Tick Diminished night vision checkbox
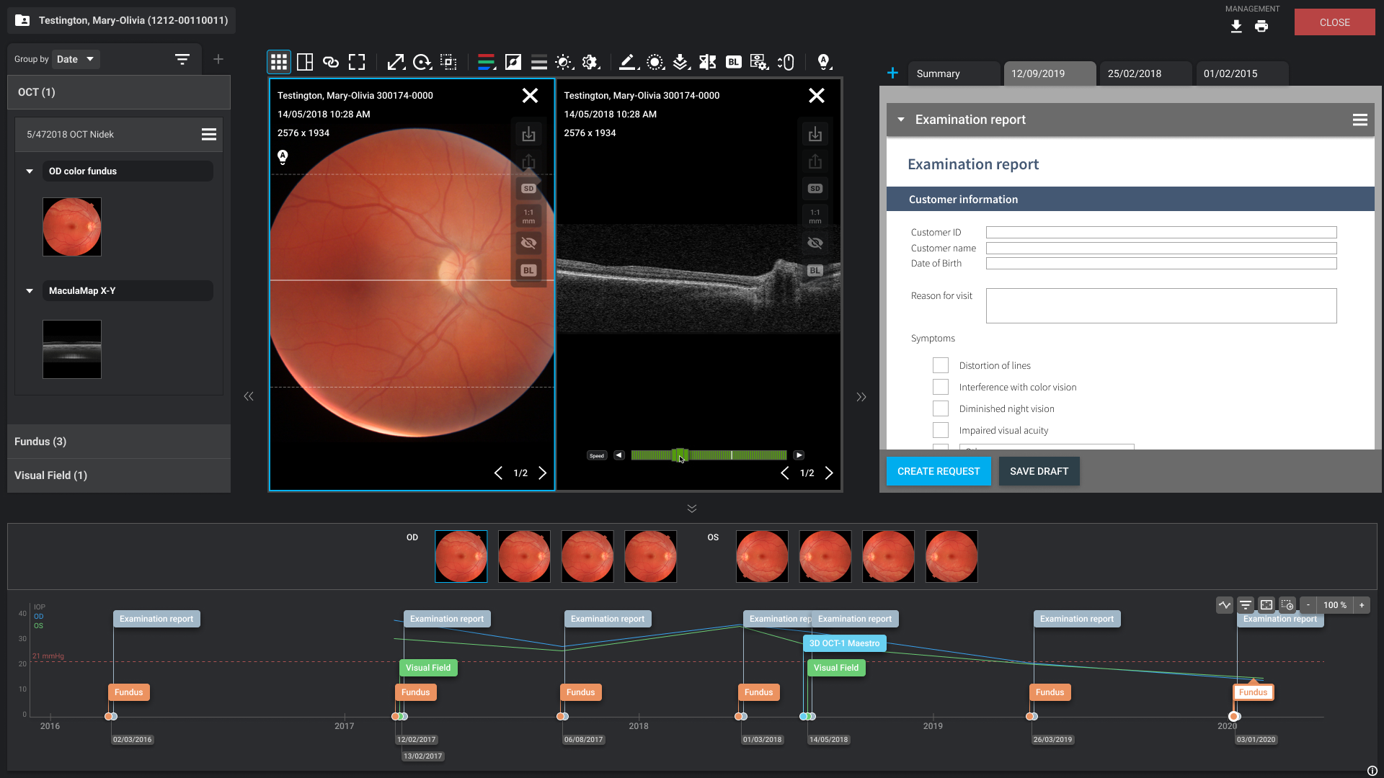1384x778 pixels. pos(941,408)
